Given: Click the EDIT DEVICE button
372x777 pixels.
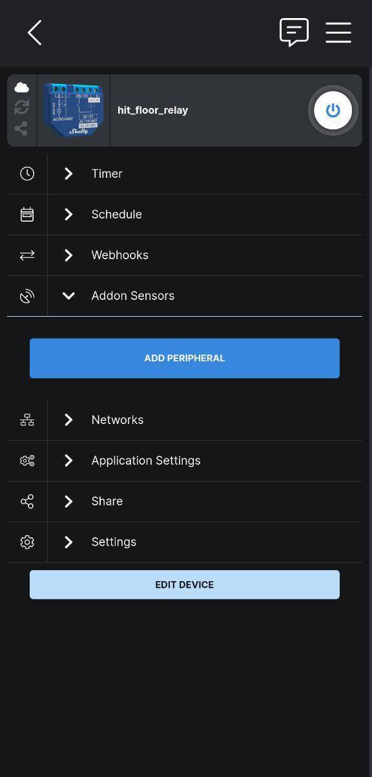Looking at the screenshot, I should tap(184, 584).
